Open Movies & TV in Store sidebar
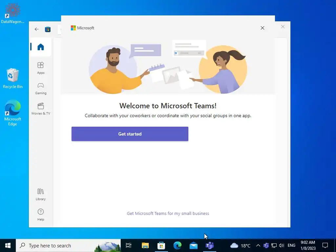Viewport: 336px width, 252px height. (40, 109)
